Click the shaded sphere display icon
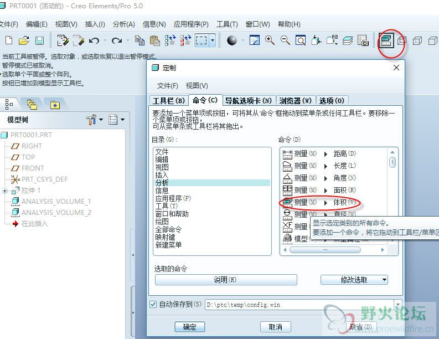This screenshot has width=439, height=339. 232,40
